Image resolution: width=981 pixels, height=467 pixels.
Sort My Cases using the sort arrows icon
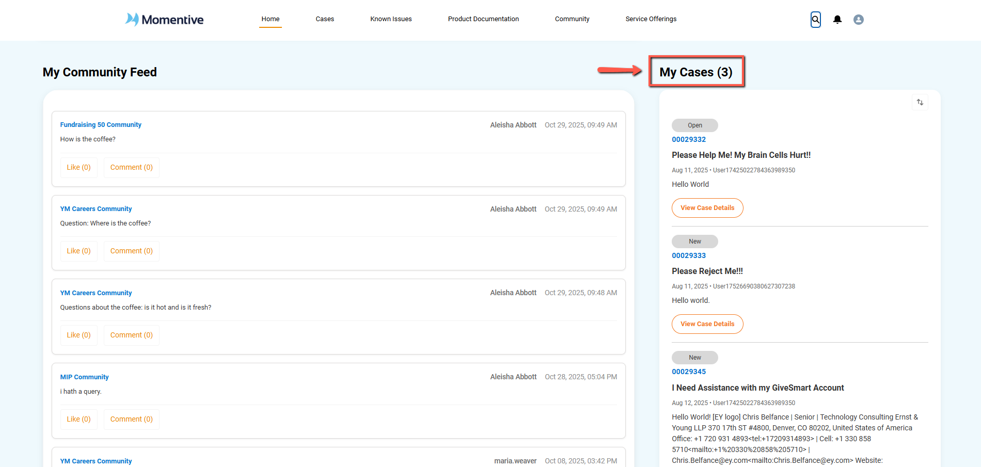[920, 102]
